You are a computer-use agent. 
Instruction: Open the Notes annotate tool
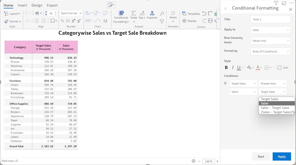[x=173, y=13]
